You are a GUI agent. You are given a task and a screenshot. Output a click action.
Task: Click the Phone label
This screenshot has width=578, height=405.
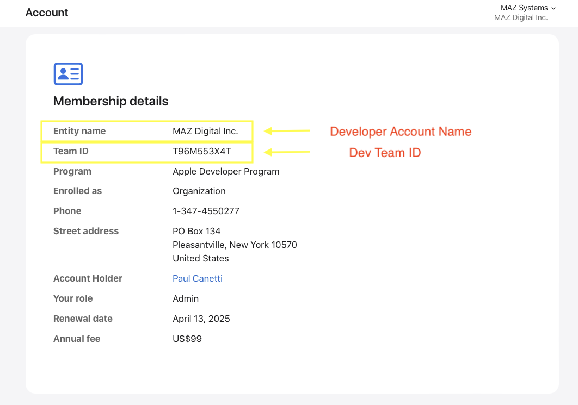click(67, 211)
